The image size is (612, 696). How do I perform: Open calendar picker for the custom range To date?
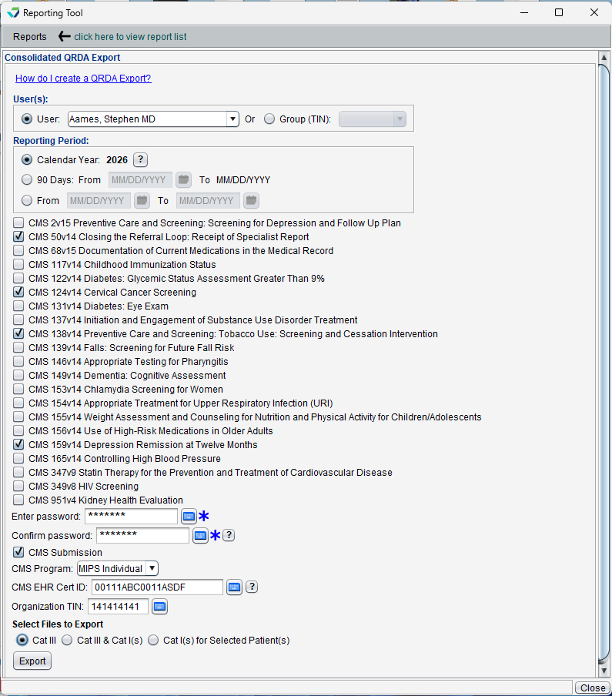click(251, 200)
